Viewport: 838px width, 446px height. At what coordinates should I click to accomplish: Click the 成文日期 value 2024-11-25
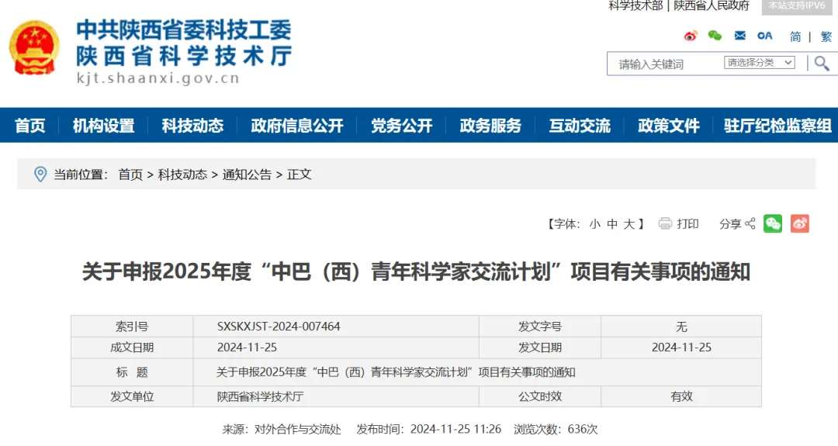(x=247, y=347)
